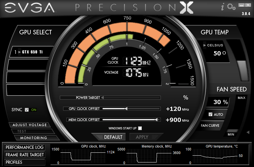This screenshot has width=254, height=167.
Task: Click fan MAX label
Action: (241, 98)
